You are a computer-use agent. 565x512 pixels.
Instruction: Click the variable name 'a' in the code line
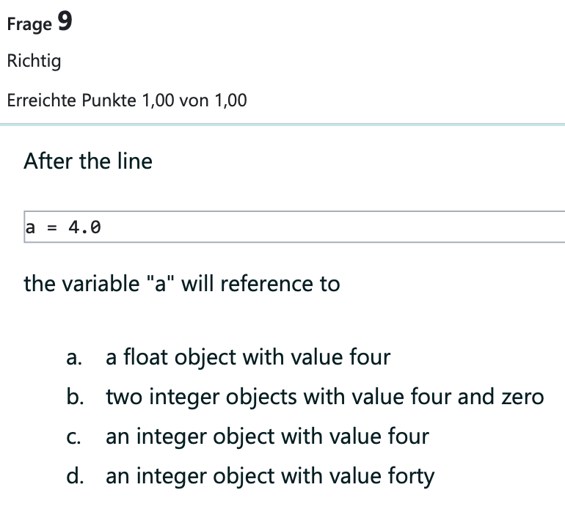coord(30,227)
